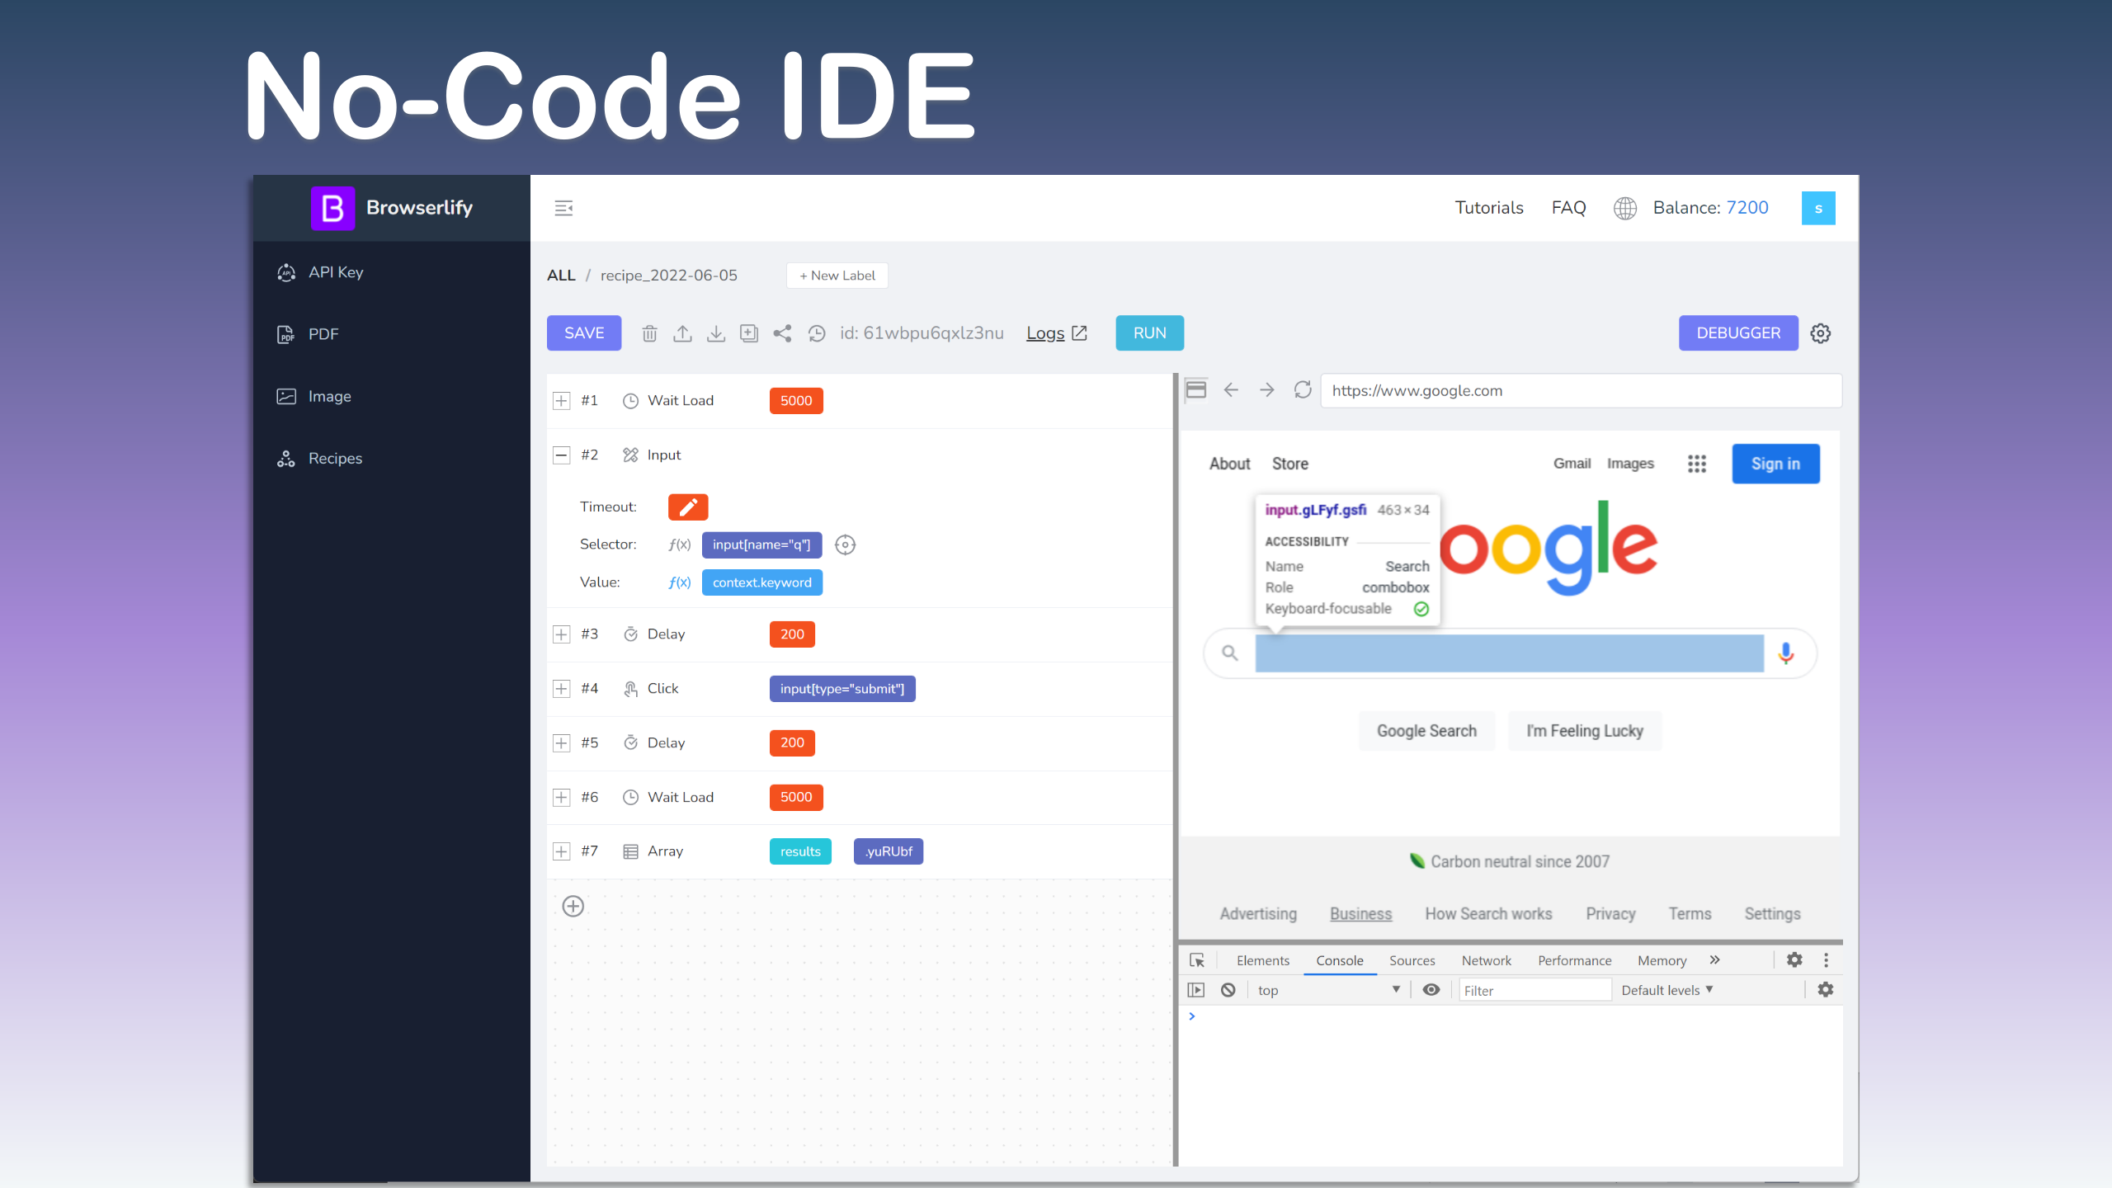Click the Google Search button
Screen dimensions: 2112x1188
(x=1426, y=731)
